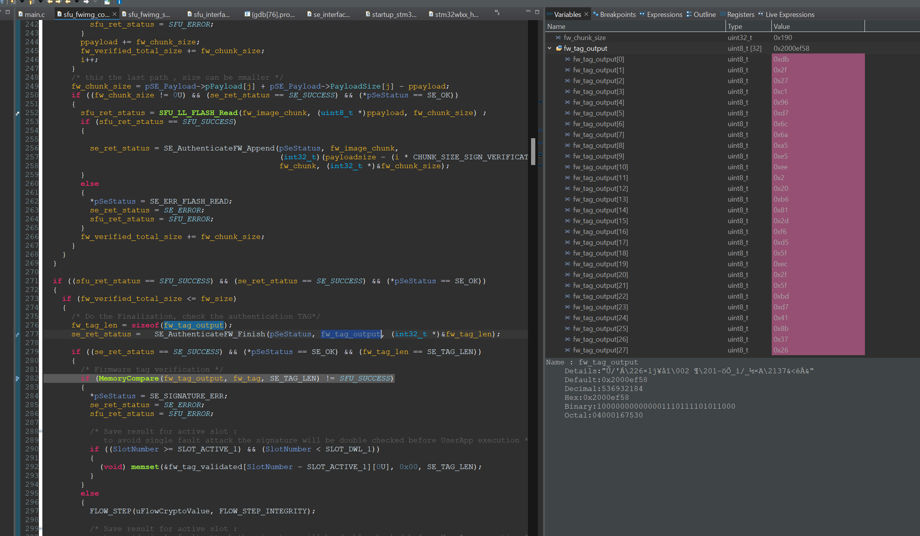Click instruction pointer marker on line 282

pyautogui.click(x=17, y=379)
